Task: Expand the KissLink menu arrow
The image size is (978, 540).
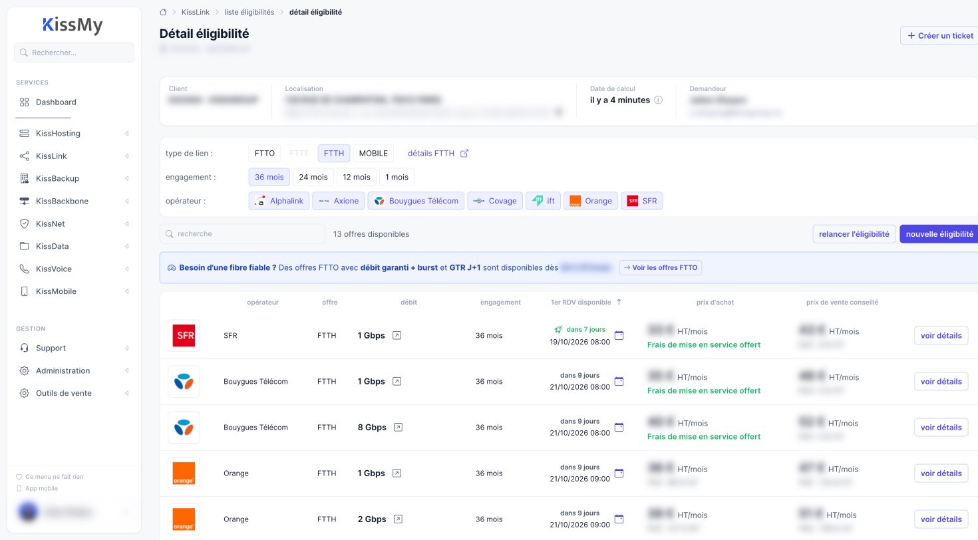Action: click(x=126, y=156)
